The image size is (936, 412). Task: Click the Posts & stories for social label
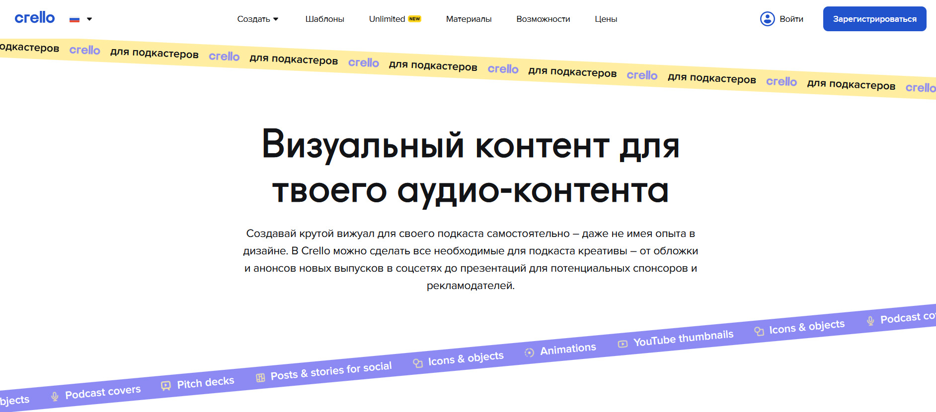coord(331,370)
